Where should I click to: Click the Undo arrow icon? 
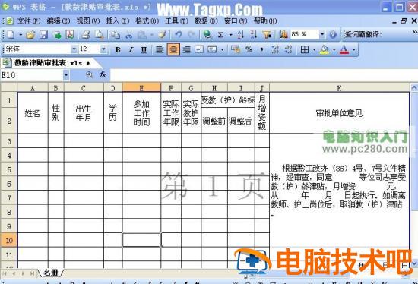pos(179,35)
